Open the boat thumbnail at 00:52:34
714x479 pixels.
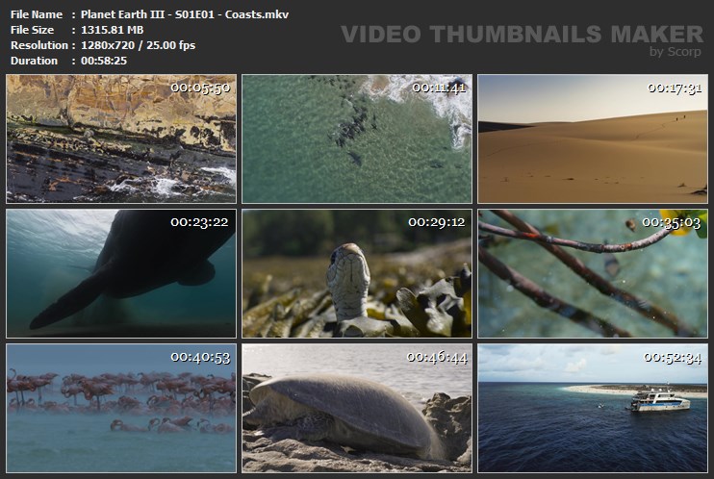593,409
